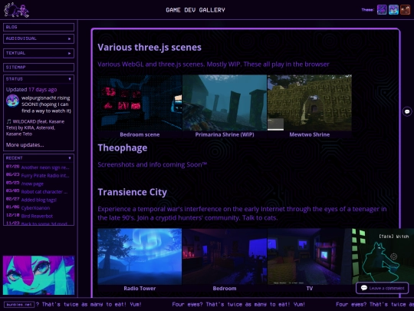Click the GAME DEV GALLERY page title

click(x=195, y=10)
